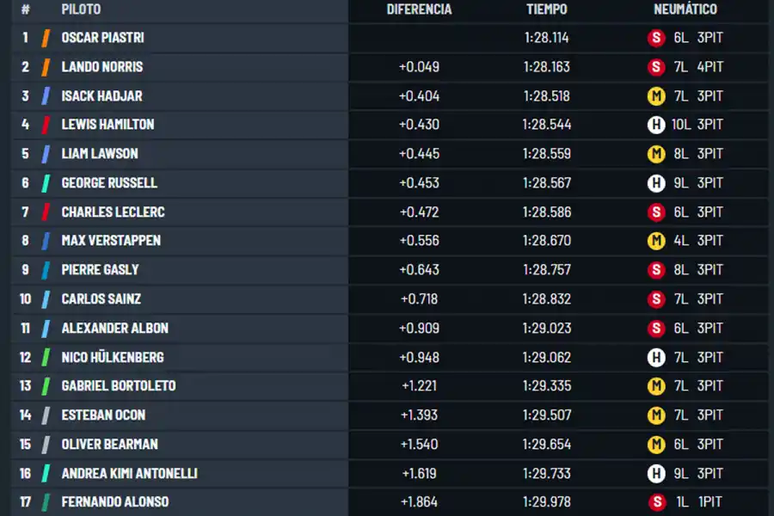Select driver name Charles Leclerc
This screenshot has height=516, width=774.
(x=113, y=212)
